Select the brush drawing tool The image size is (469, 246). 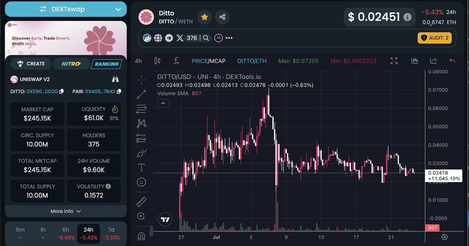[x=141, y=153]
